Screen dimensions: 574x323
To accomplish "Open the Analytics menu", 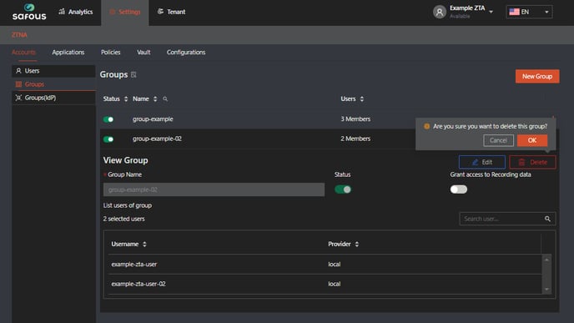I will 75,12.
